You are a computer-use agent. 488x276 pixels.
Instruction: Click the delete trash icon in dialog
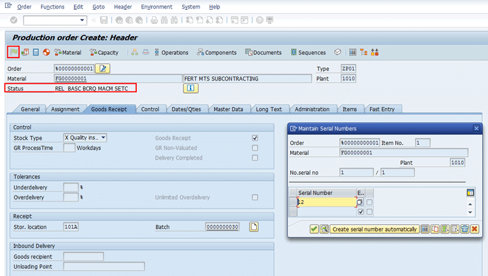[x=464, y=229]
